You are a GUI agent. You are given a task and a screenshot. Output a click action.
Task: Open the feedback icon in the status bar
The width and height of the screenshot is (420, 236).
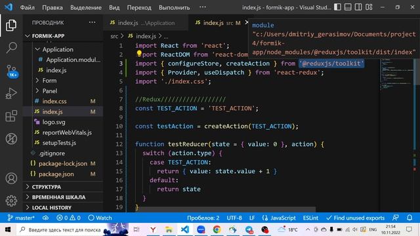click(x=396, y=218)
